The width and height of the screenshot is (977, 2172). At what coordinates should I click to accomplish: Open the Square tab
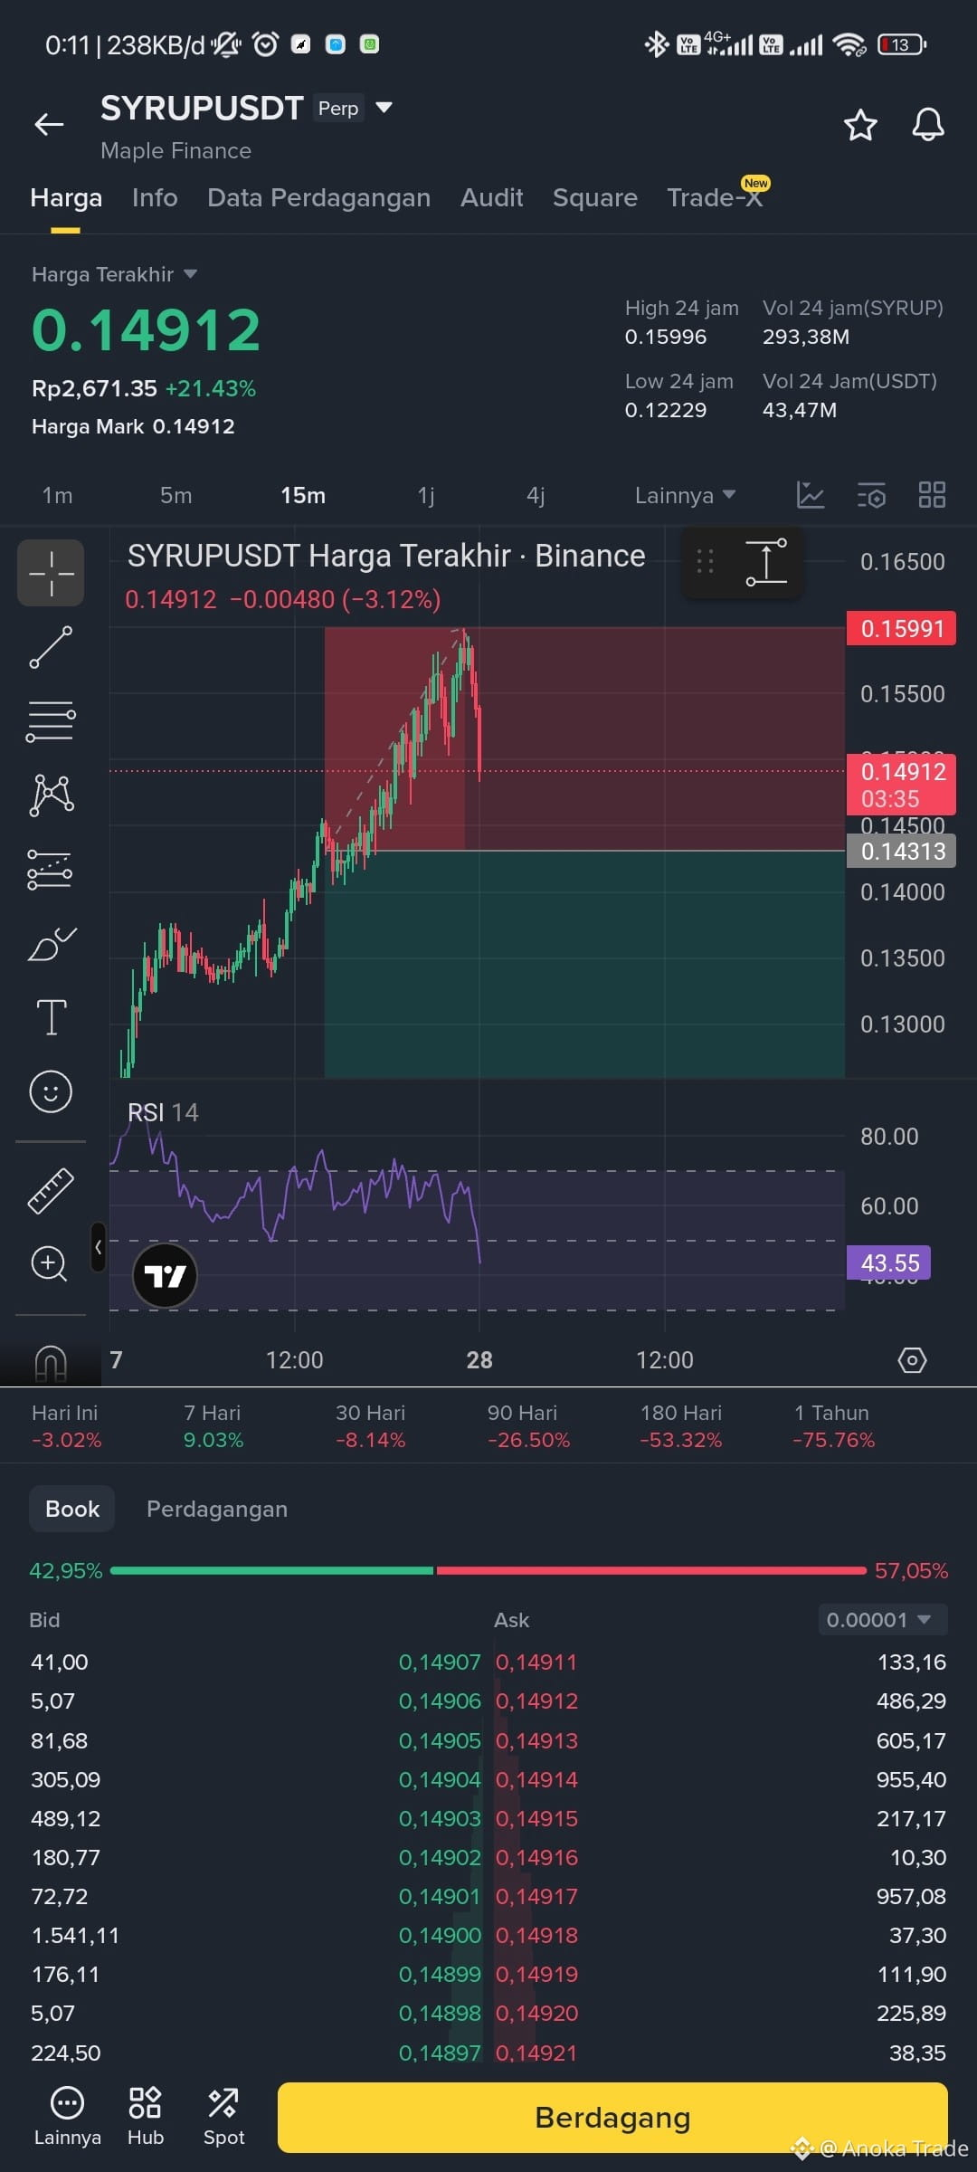595,197
